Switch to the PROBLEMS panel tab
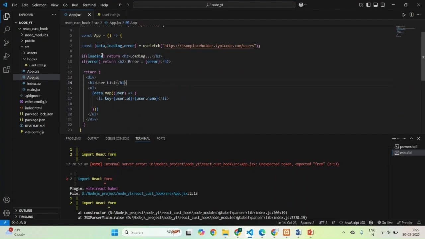This screenshot has height=239, width=425. coord(73,138)
